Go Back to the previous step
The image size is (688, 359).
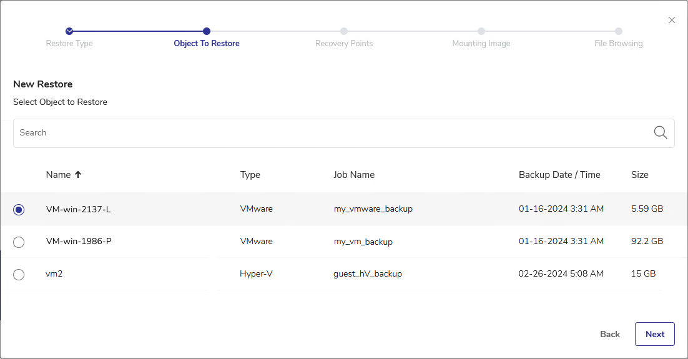pyautogui.click(x=609, y=334)
